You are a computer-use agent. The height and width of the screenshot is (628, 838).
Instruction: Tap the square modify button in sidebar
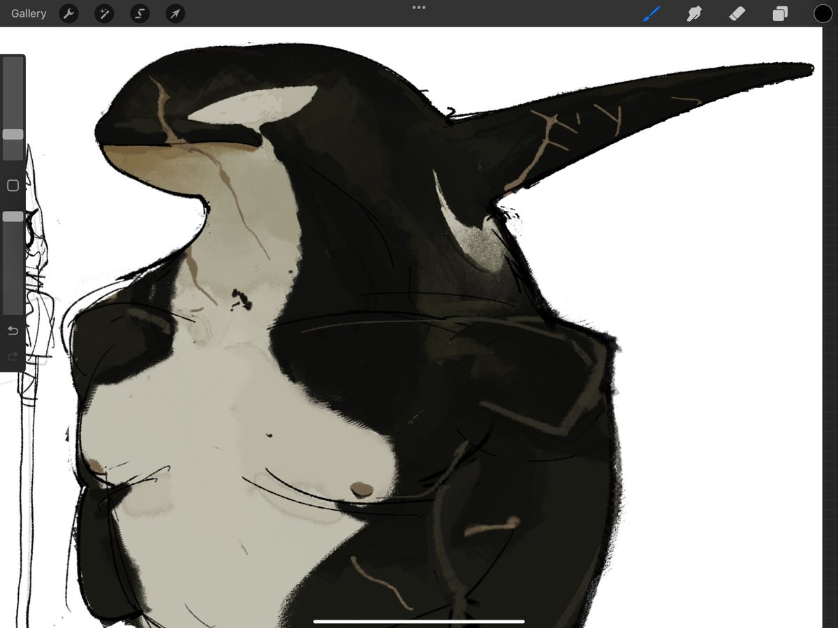click(x=13, y=185)
